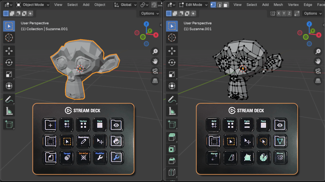Switch to Edge select mode in the header
The height and width of the screenshot is (182, 325).
click(219, 5)
